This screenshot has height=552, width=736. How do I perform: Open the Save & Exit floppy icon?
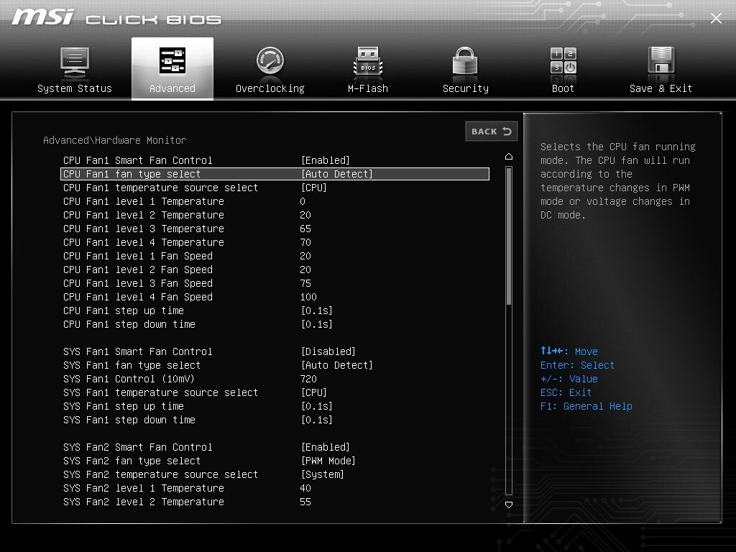click(x=661, y=60)
